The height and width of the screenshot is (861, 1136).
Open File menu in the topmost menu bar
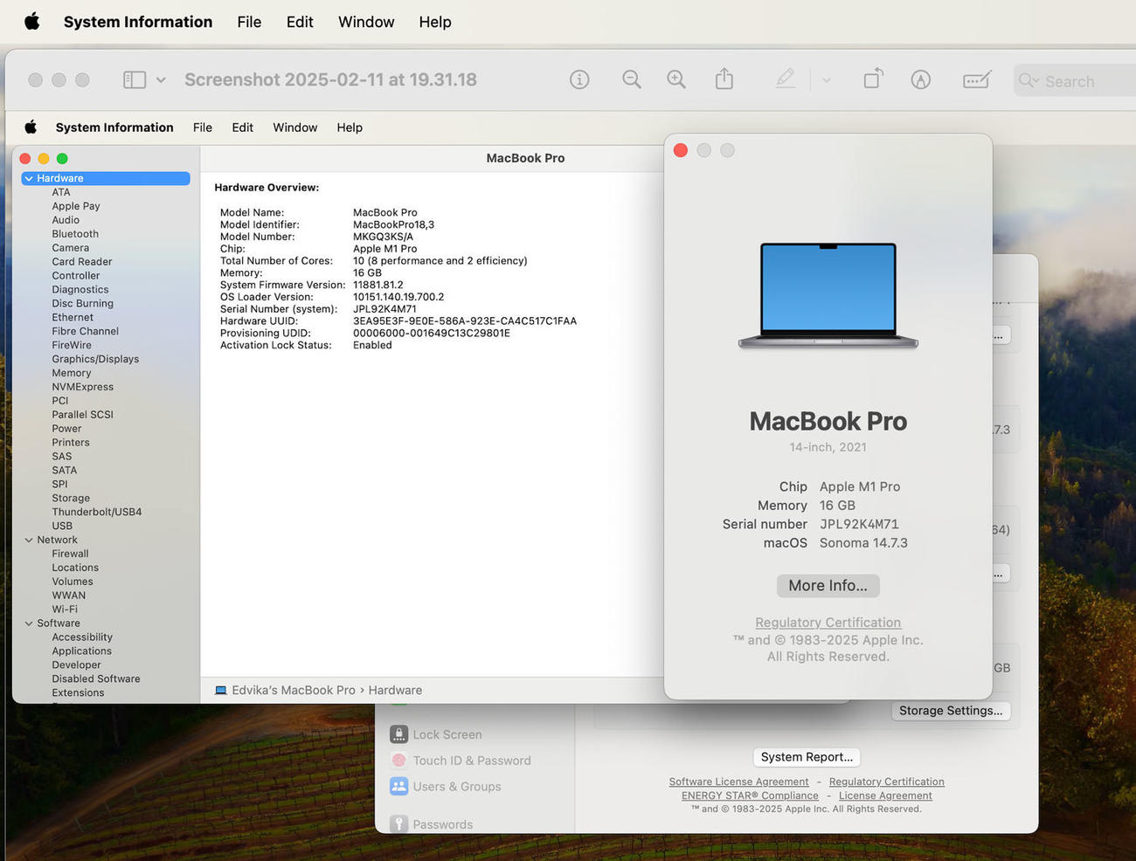pyautogui.click(x=249, y=22)
